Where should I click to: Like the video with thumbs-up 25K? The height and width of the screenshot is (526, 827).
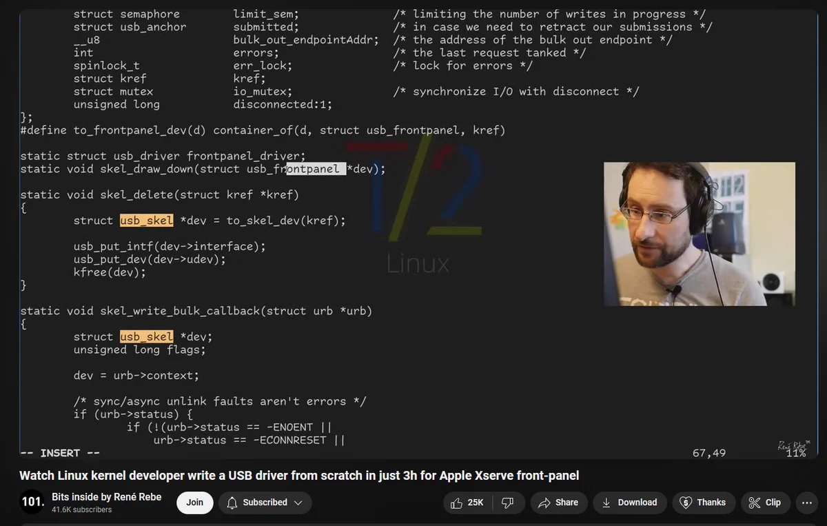point(467,503)
